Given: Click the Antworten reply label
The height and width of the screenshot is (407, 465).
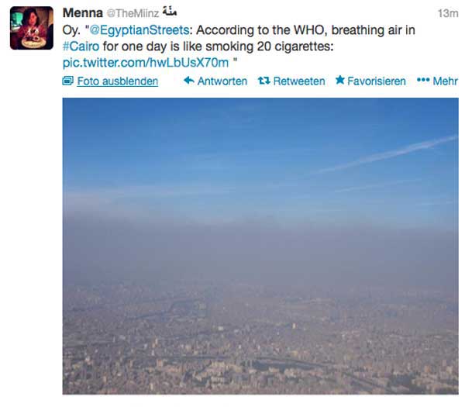Looking at the screenshot, I should coord(222,81).
